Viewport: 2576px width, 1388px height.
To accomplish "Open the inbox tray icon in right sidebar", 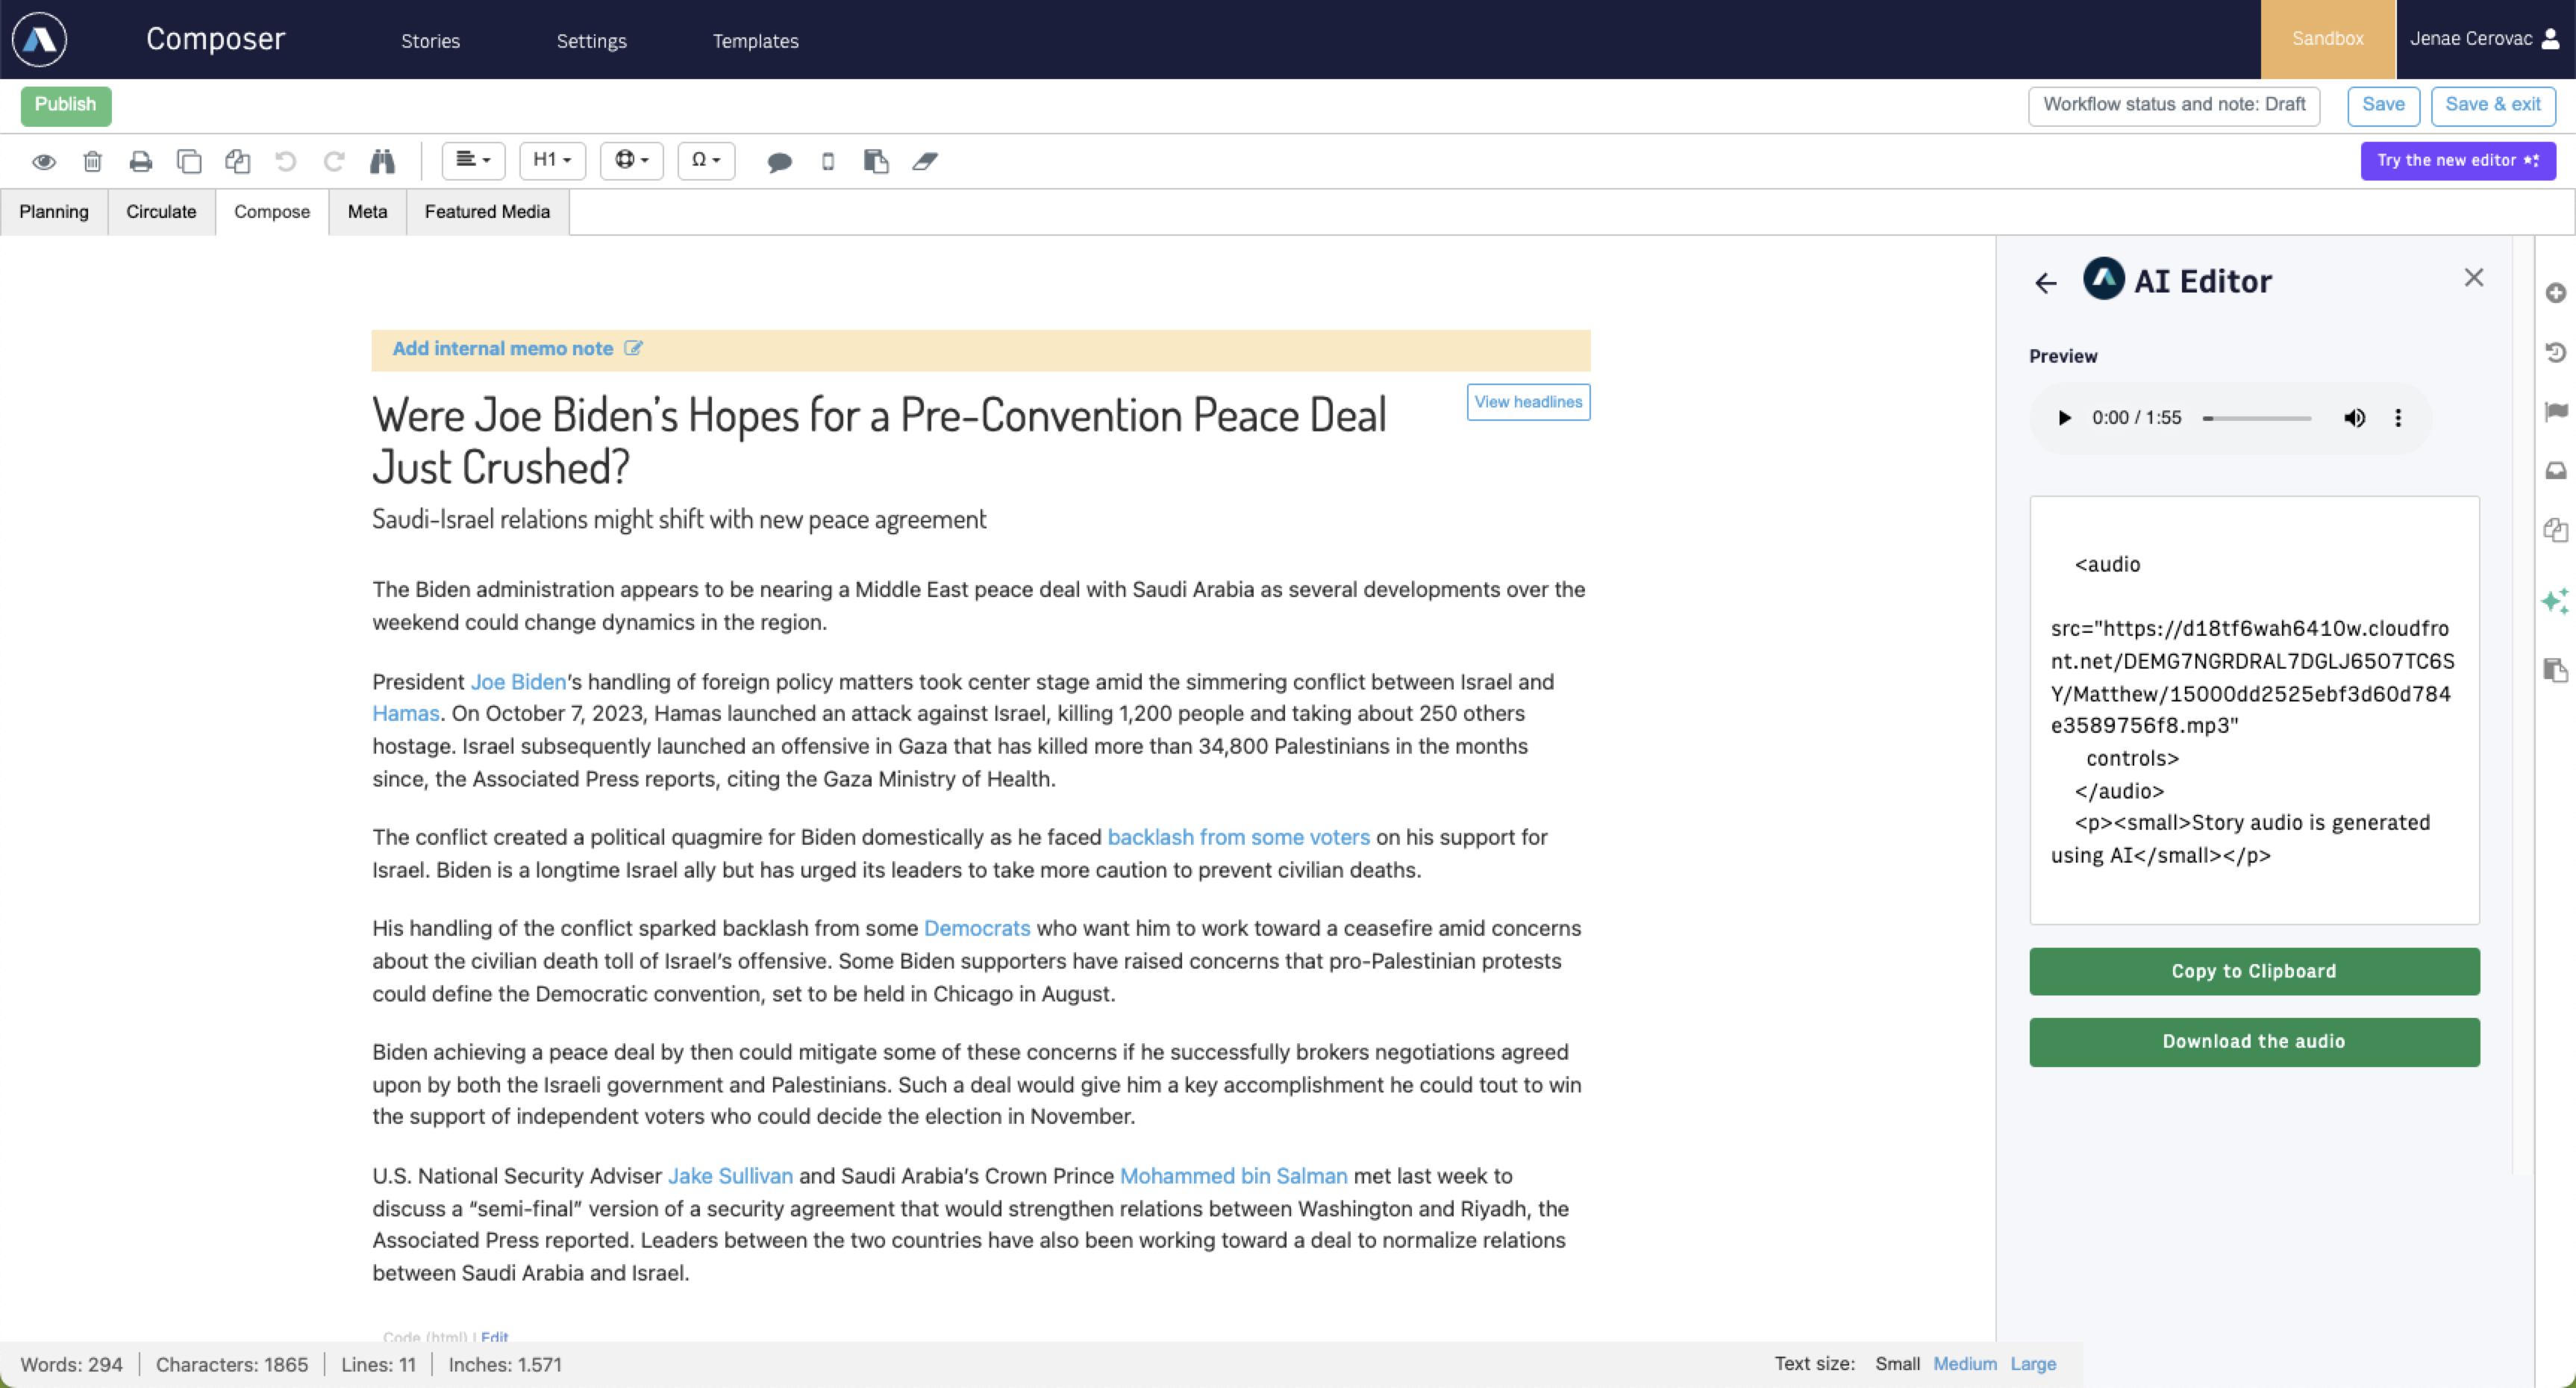I will tap(2555, 470).
